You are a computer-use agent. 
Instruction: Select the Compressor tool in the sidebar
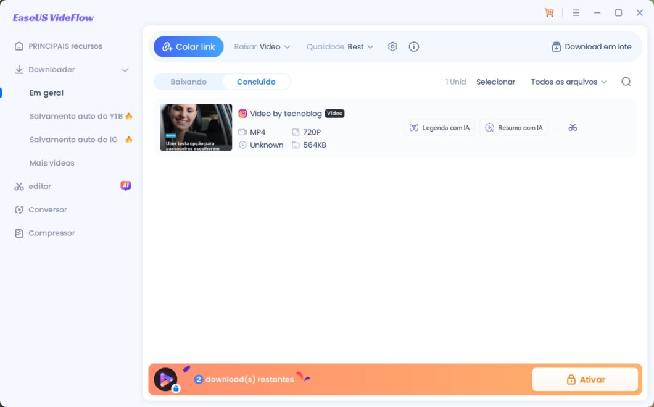[x=51, y=233]
